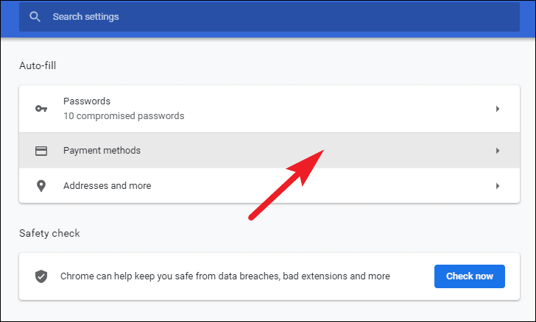Click the Safety check section heading

[x=49, y=233]
